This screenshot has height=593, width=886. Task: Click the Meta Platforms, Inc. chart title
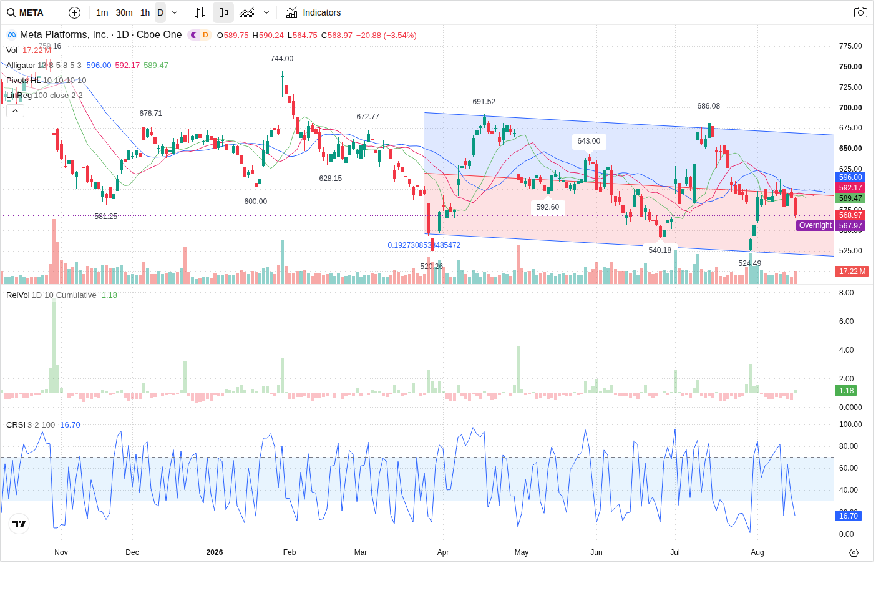point(101,35)
